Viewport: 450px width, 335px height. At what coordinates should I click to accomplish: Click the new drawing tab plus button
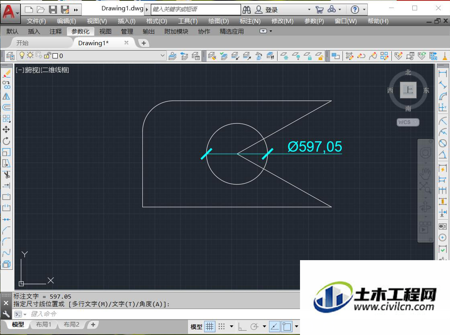coord(144,43)
